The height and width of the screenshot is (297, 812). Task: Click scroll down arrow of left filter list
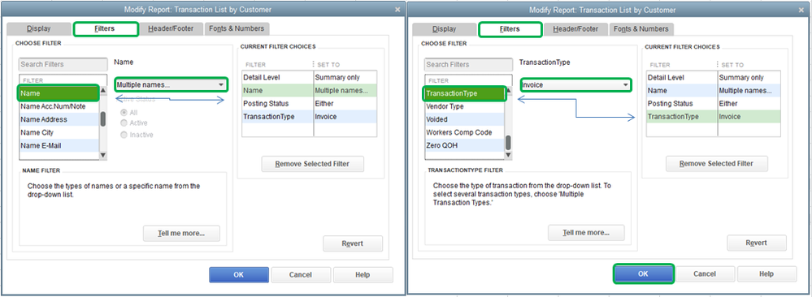click(103, 155)
